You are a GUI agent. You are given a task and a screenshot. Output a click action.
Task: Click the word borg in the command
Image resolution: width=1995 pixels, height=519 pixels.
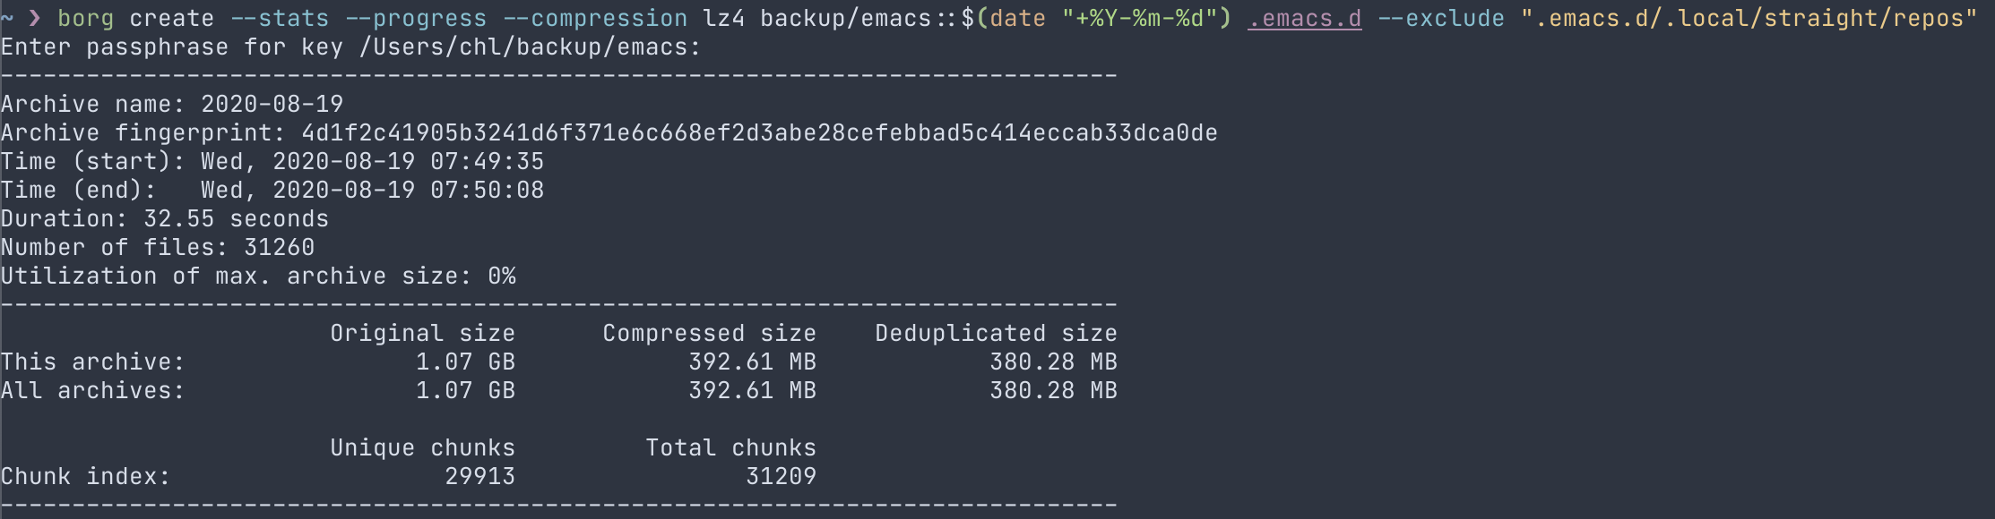[x=85, y=19]
